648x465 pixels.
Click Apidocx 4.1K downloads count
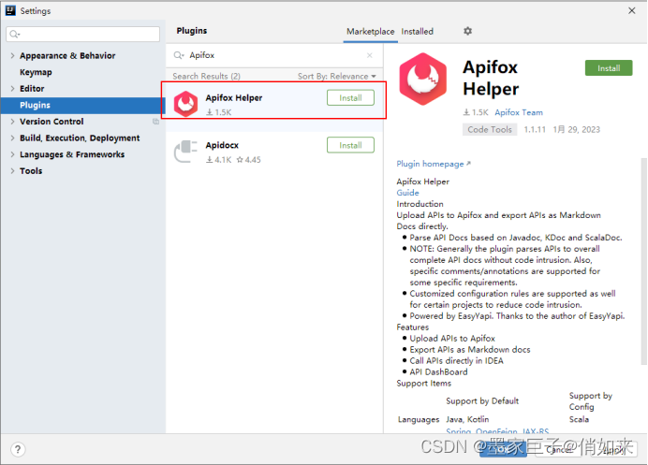click(x=219, y=160)
